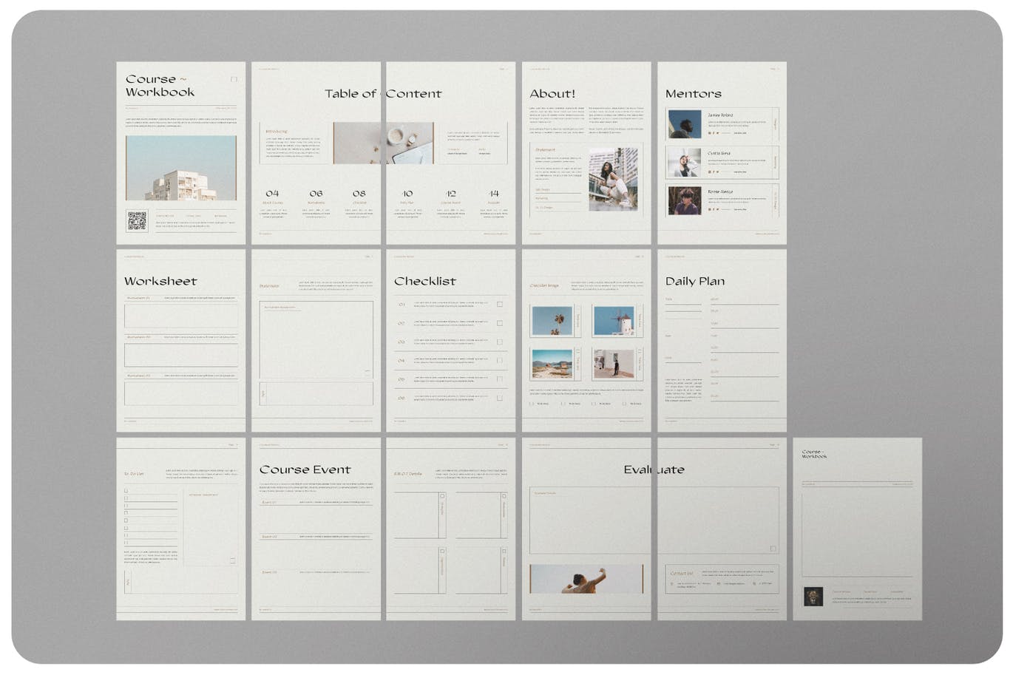This screenshot has height=675, width=1013.
Task: Click the Course Event heading
Action: tap(305, 469)
